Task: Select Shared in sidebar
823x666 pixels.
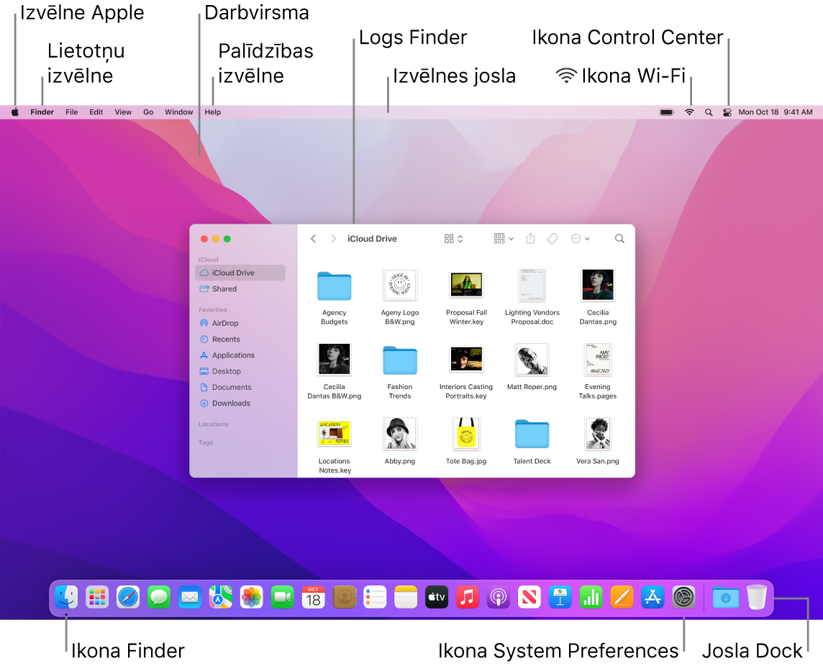Action: click(x=240, y=288)
